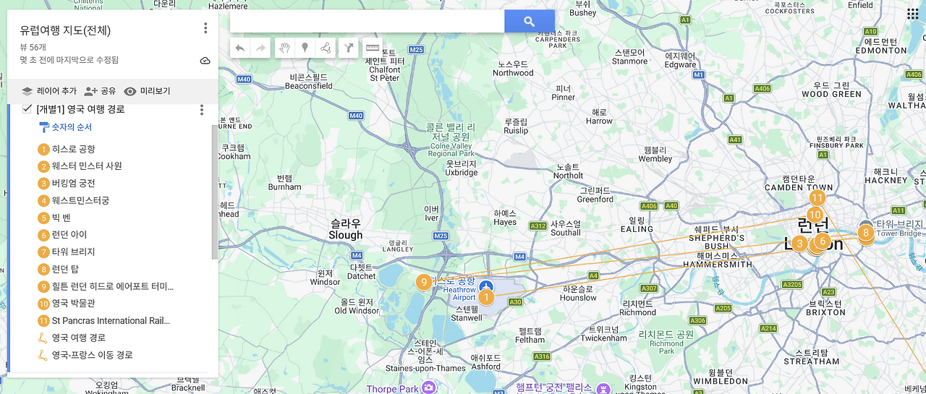Viewport: 926px width, 394px height.
Task: Pick the add marker pin tool
Action: (x=305, y=48)
